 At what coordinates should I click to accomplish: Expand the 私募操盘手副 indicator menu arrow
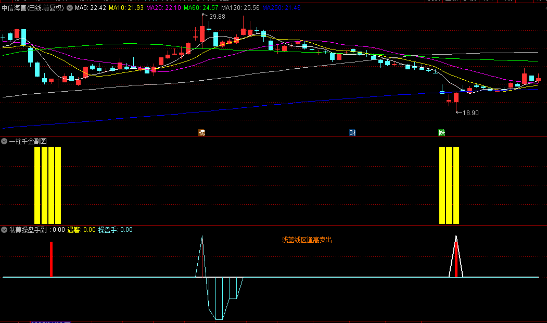pyautogui.click(x=4, y=230)
